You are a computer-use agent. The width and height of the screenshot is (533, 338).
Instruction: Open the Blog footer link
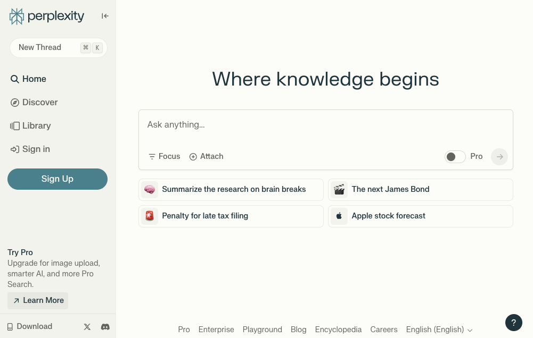tap(299, 329)
